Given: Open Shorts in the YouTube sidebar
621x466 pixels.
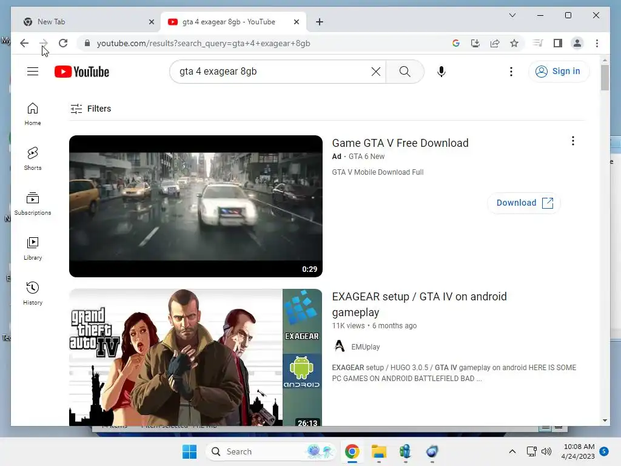Looking at the screenshot, I should (33, 158).
